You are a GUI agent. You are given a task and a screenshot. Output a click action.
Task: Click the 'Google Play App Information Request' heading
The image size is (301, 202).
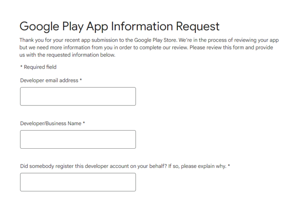coord(120,27)
